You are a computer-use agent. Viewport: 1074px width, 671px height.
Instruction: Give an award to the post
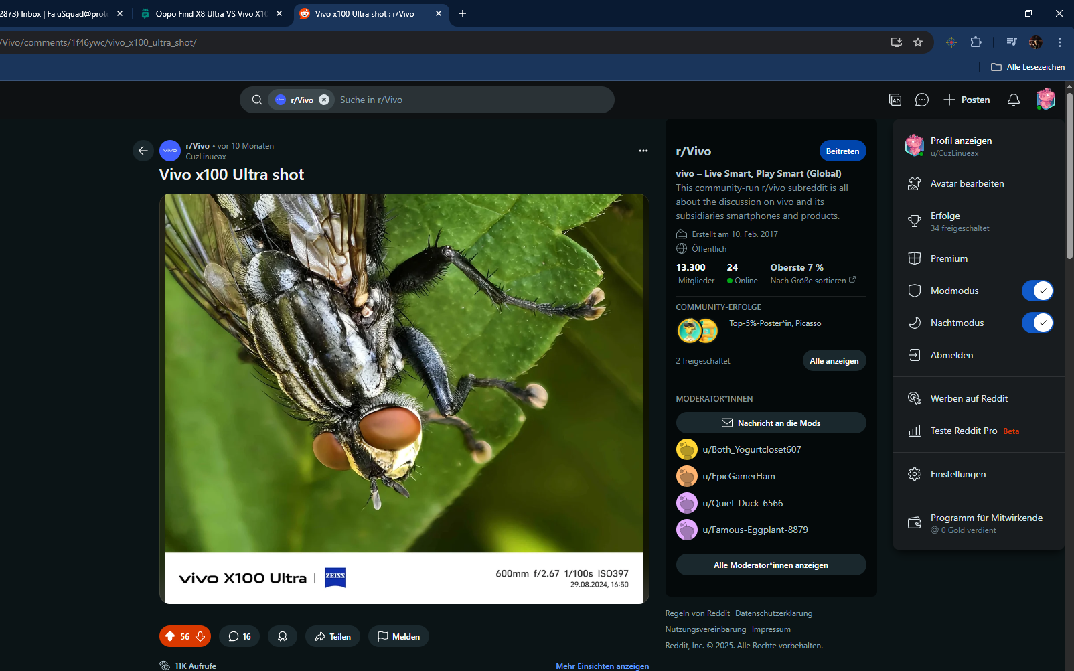coord(283,636)
